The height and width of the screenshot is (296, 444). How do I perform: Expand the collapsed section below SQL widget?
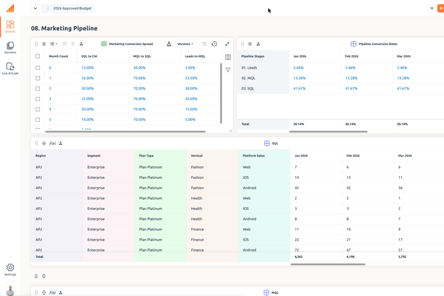click(44, 276)
